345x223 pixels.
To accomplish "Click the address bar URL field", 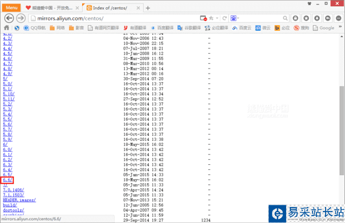I will (115, 18).
